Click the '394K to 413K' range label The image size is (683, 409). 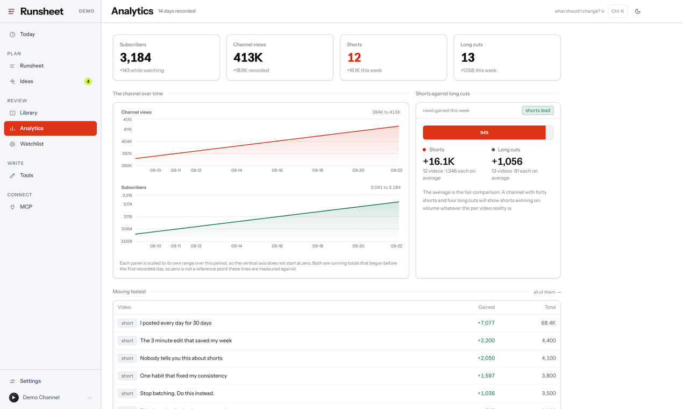(386, 112)
